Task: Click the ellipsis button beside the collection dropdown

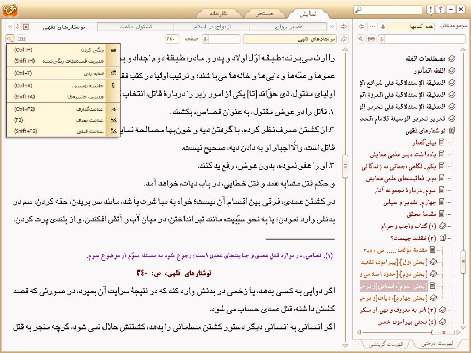Action: 373,27
